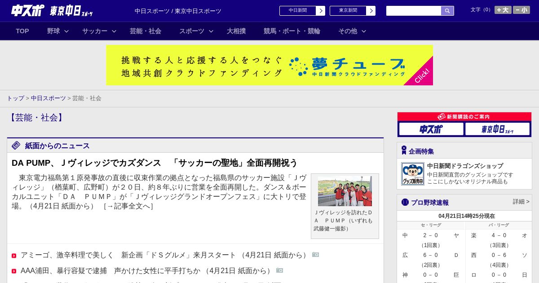Click the 夢チューブ crowdfunding banner ad
The image size is (539, 283).
269,65
